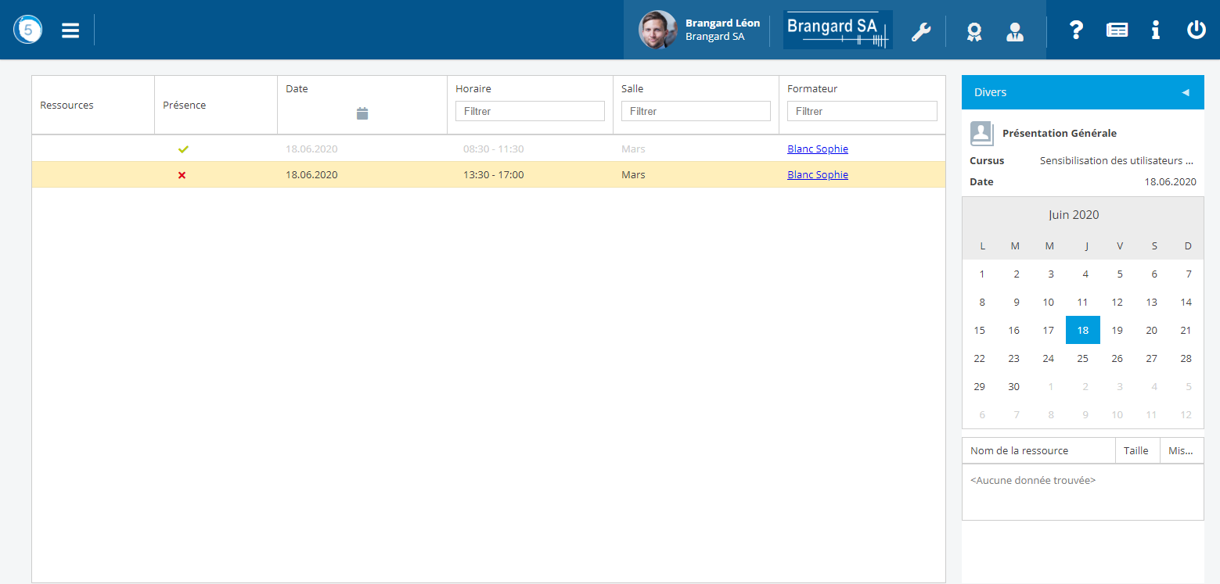Select June 19 in the calendar

coord(1117,330)
